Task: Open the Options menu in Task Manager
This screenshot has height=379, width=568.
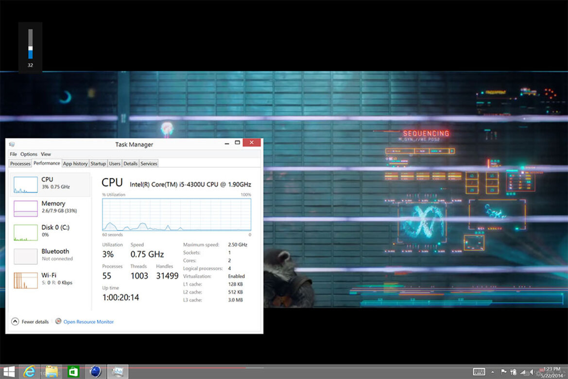Action: (x=29, y=154)
